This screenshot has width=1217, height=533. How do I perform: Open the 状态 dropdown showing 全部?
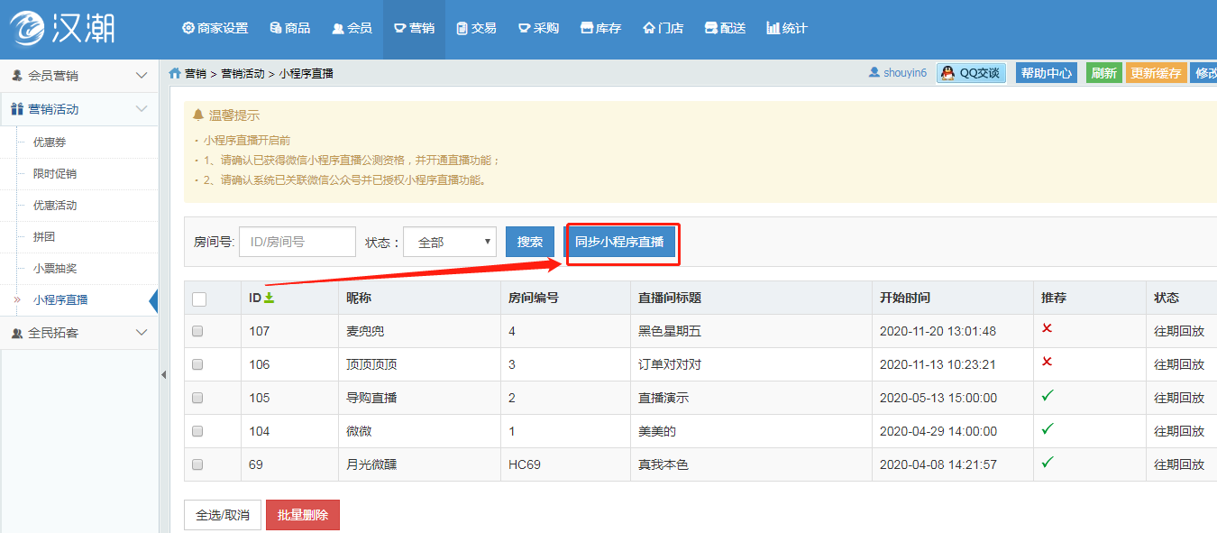point(449,242)
